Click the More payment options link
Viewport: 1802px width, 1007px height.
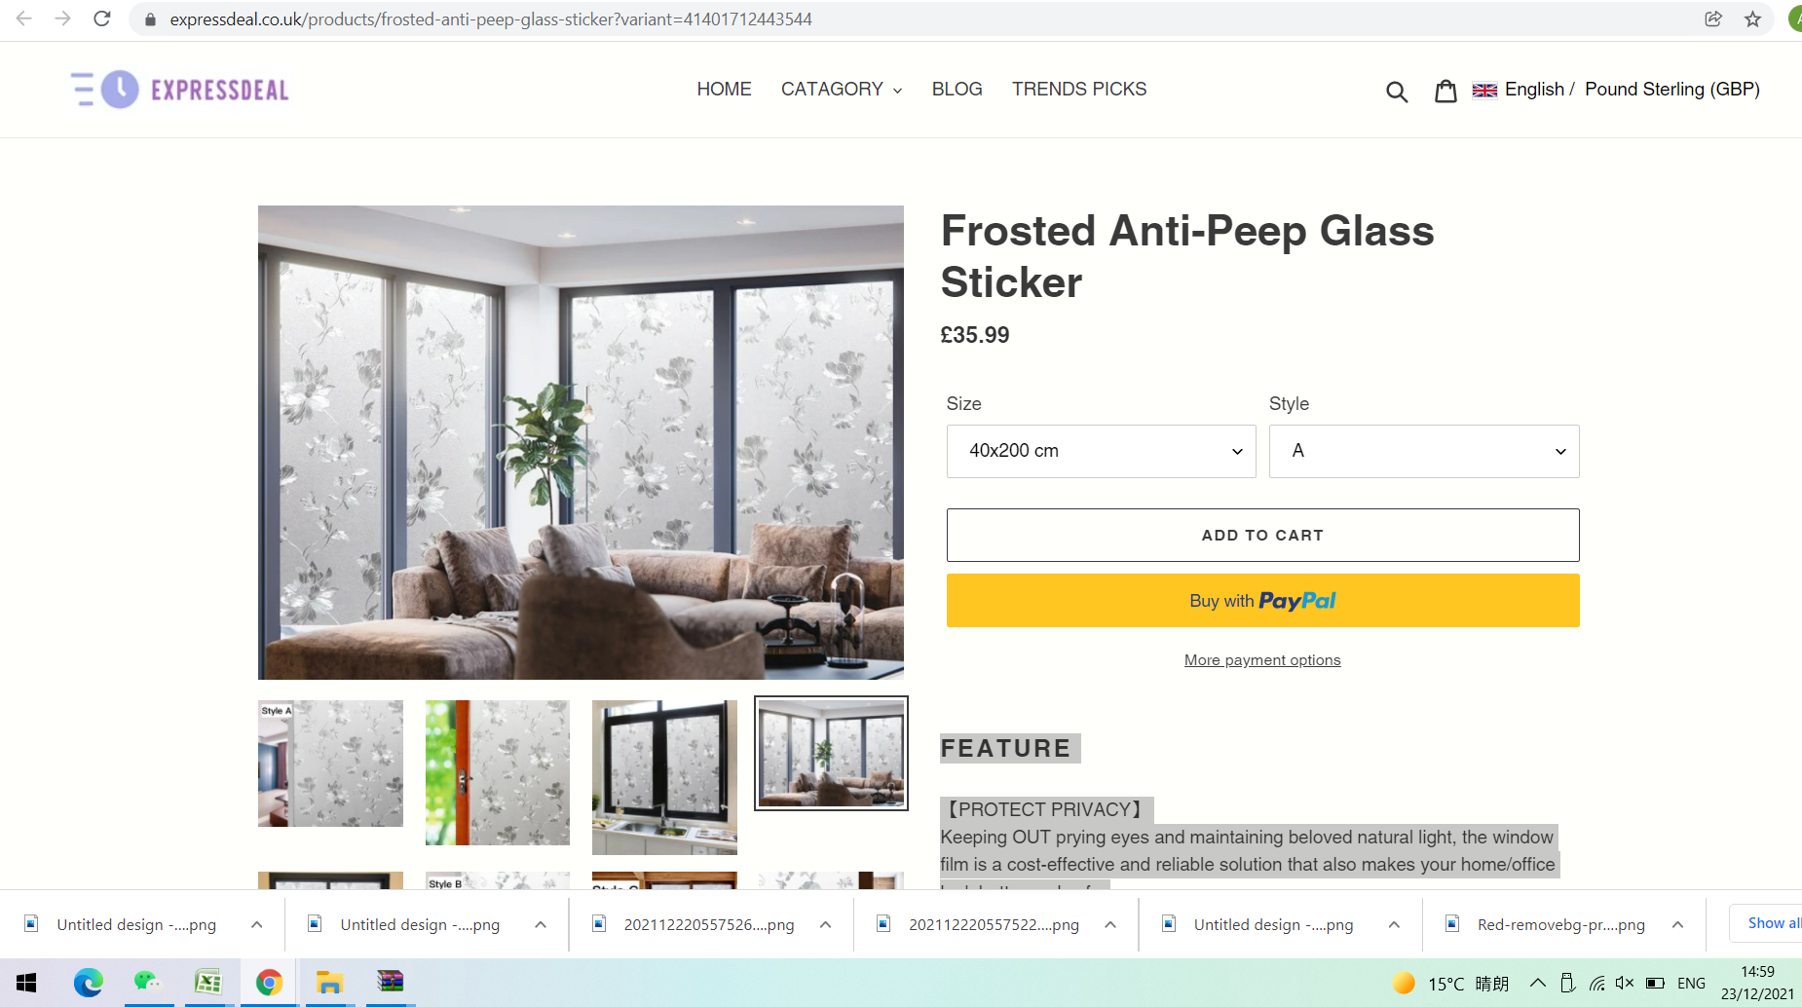click(1262, 660)
